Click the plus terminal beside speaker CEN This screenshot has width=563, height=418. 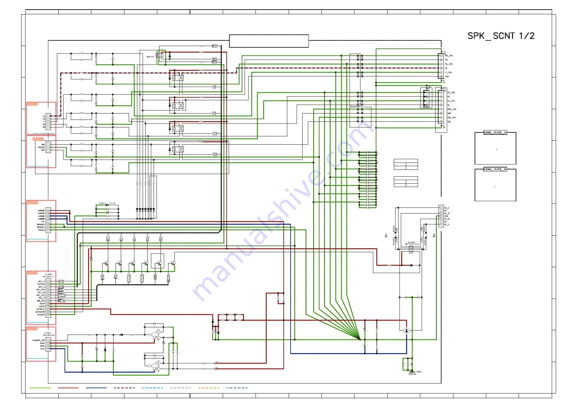pyautogui.click(x=441, y=76)
